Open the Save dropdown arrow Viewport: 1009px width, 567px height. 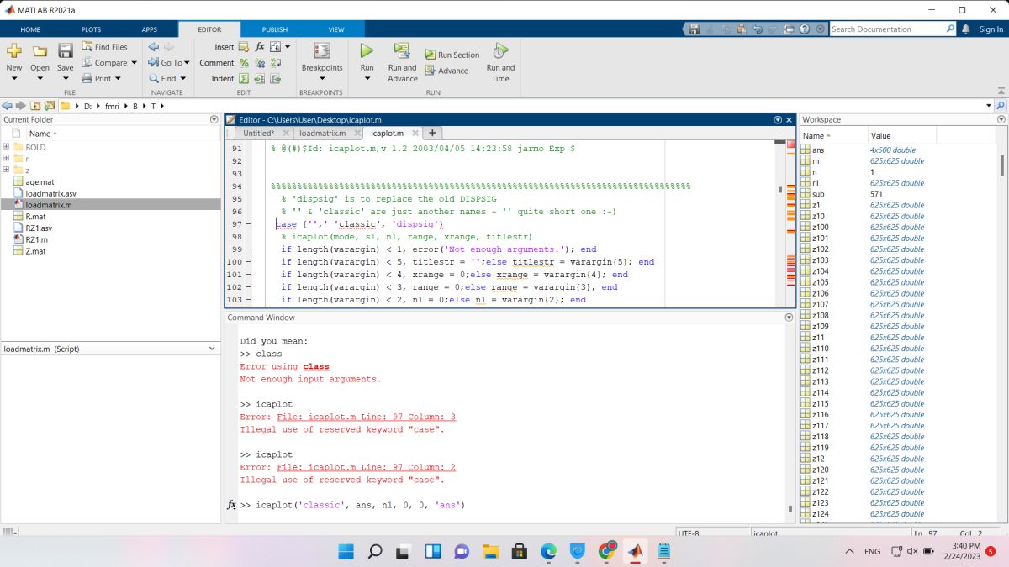tap(65, 79)
